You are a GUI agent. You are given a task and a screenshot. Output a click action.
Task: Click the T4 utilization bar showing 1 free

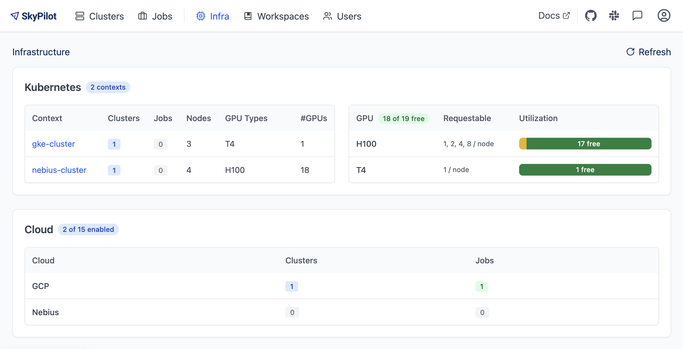(585, 170)
